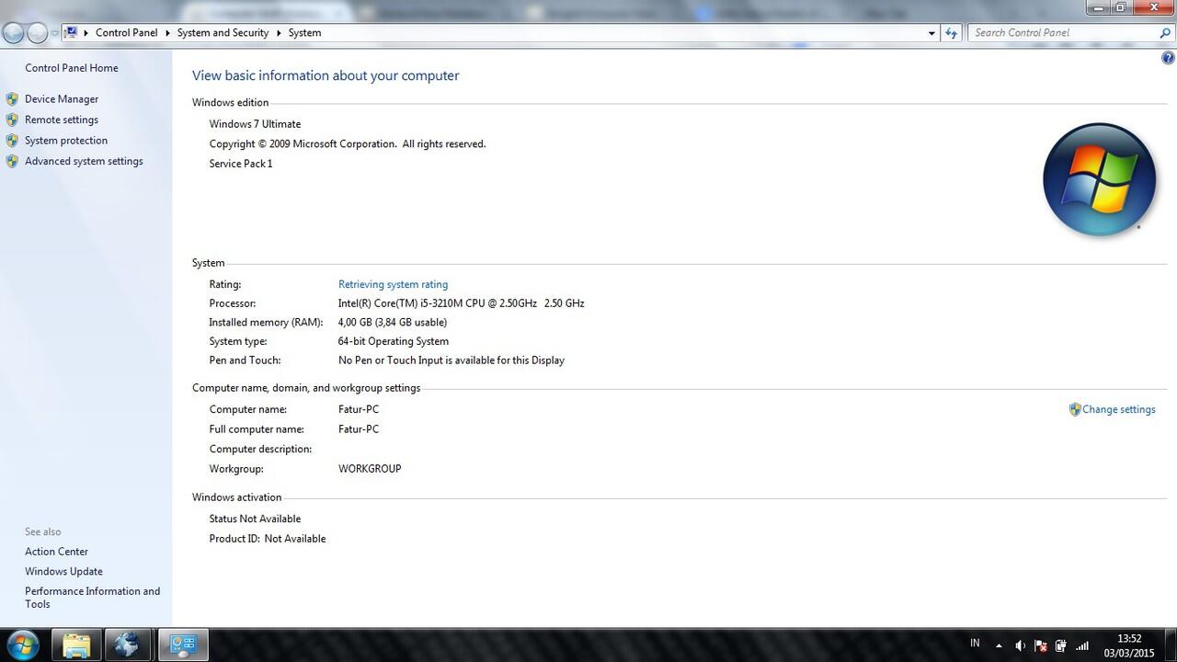Click the text 4,00 GB (3,84 GB usable)
Viewport: 1177px width, 662px height.
pyautogui.click(x=393, y=323)
